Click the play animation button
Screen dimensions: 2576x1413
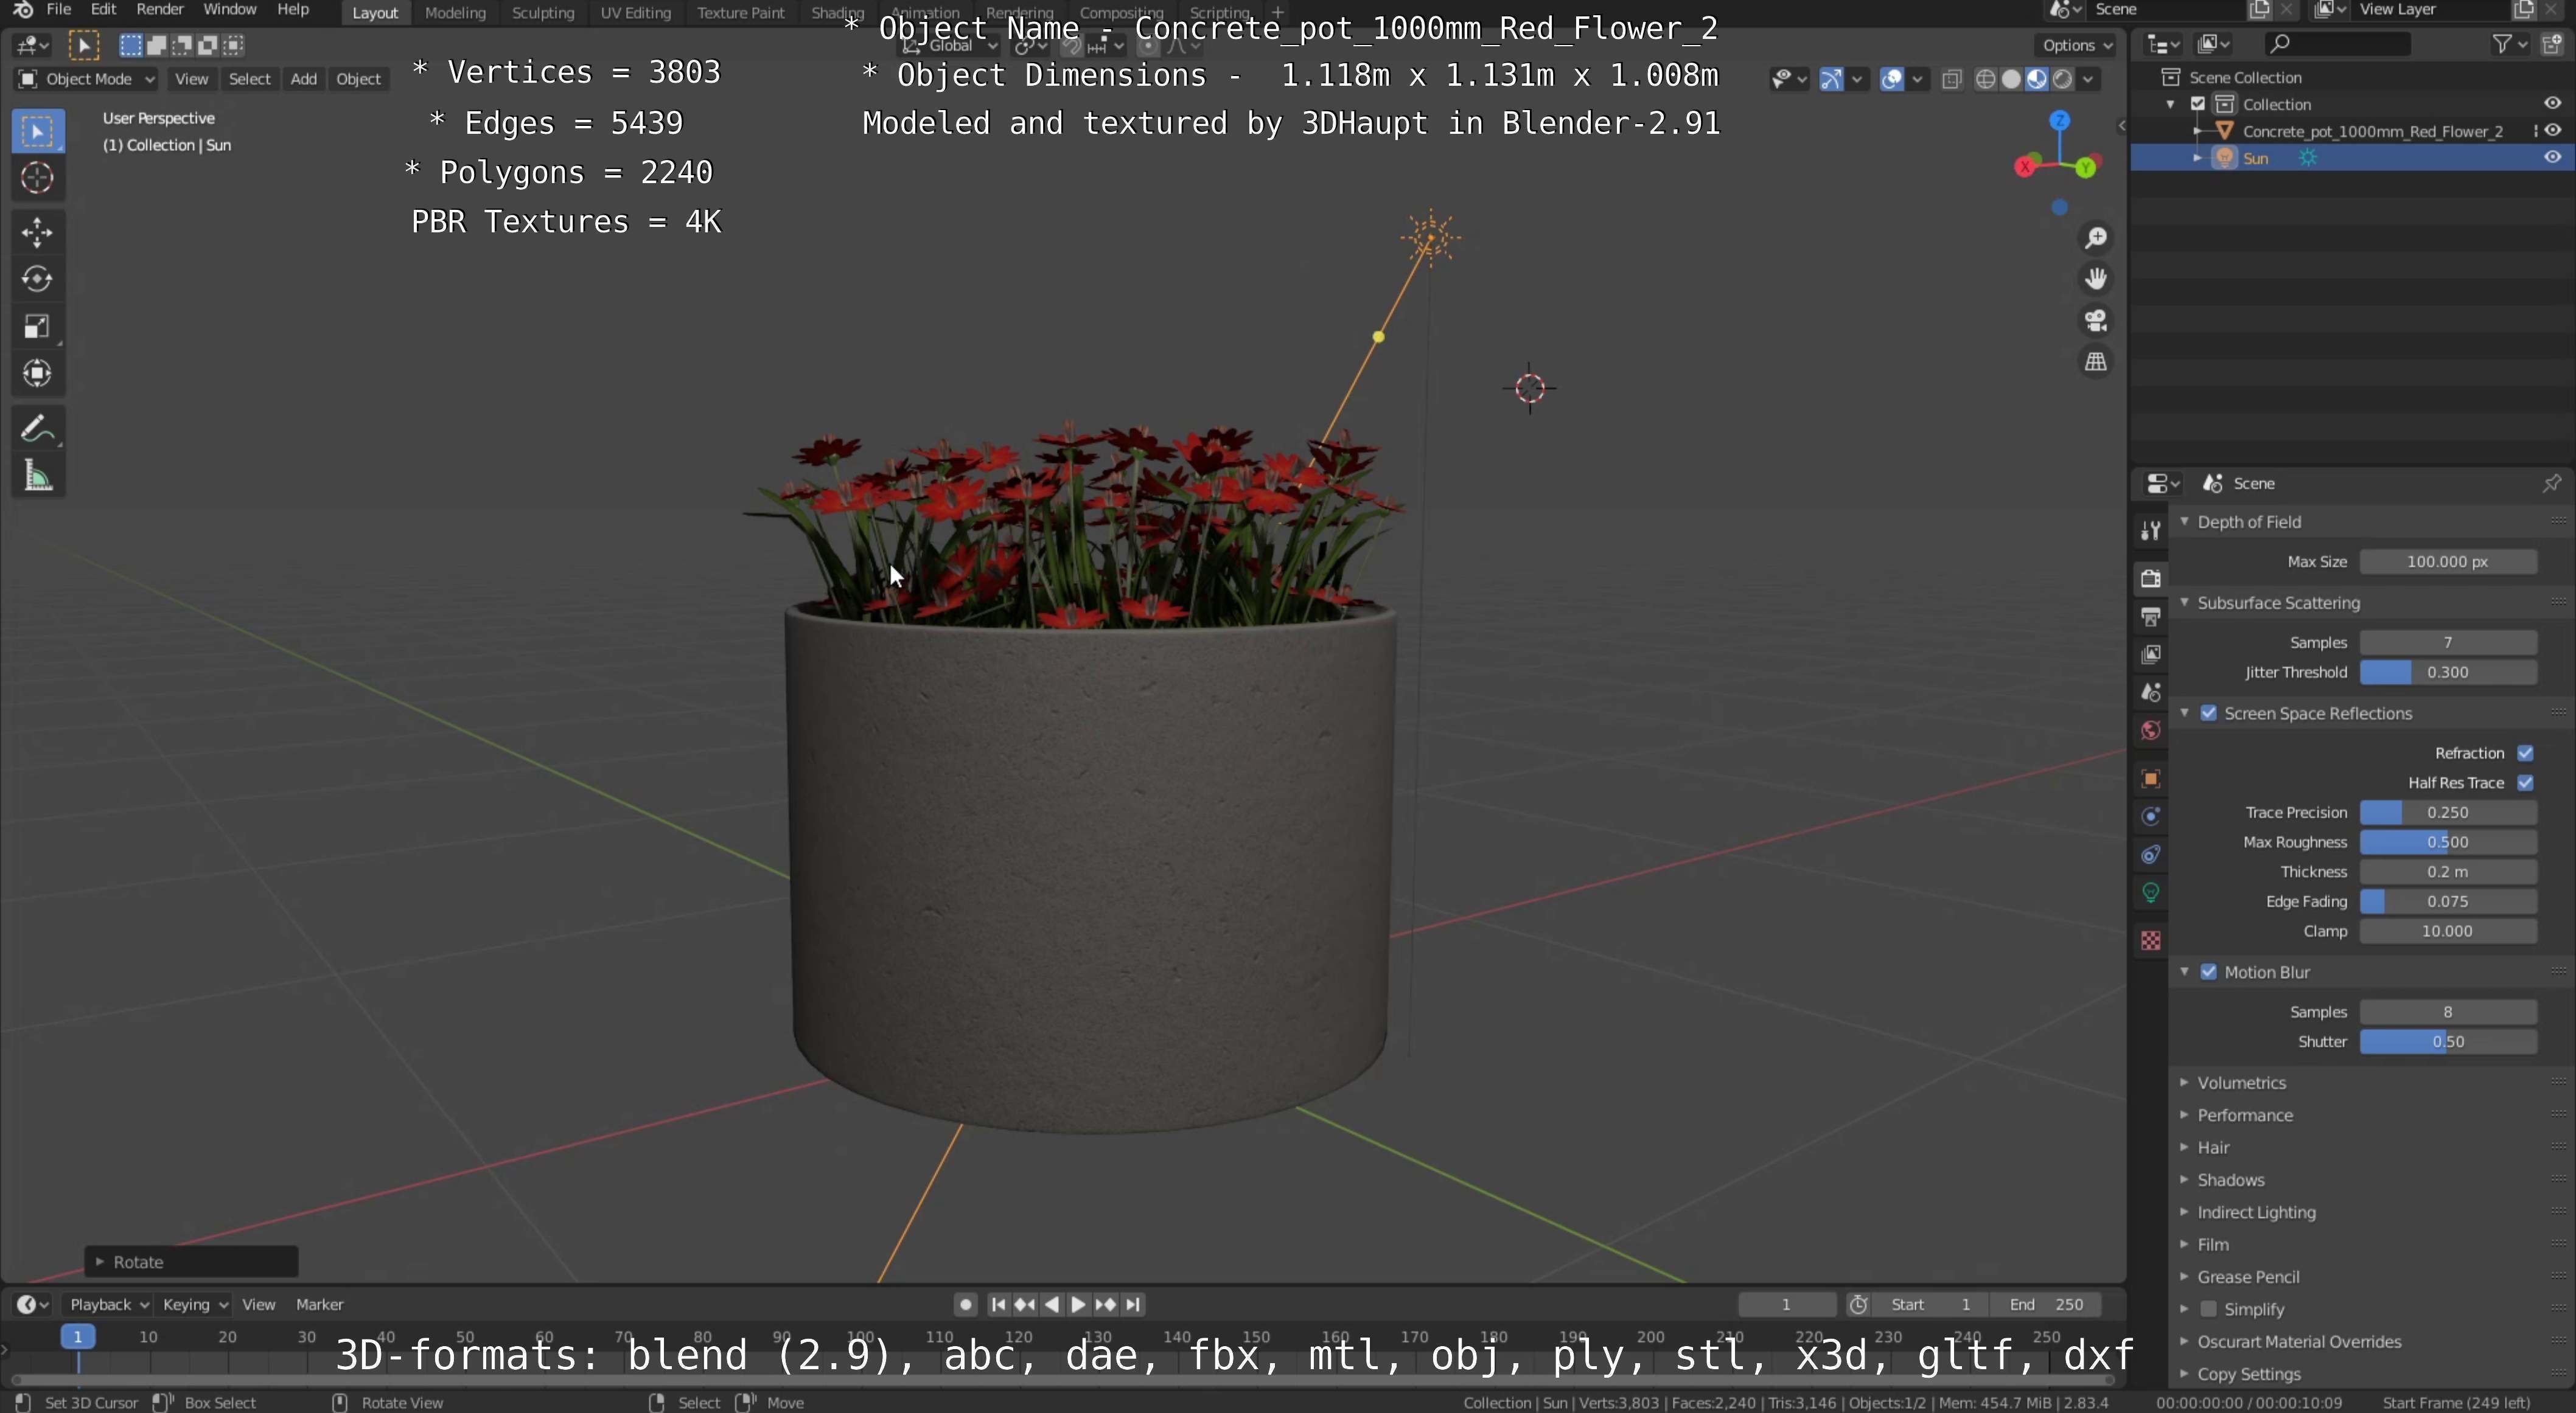tap(1078, 1305)
